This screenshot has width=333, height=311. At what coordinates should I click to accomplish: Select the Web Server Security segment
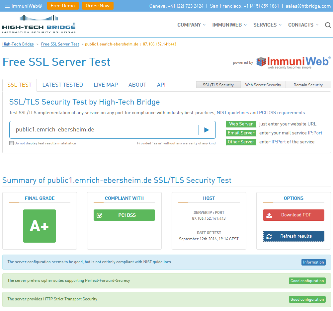tap(263, 85)
